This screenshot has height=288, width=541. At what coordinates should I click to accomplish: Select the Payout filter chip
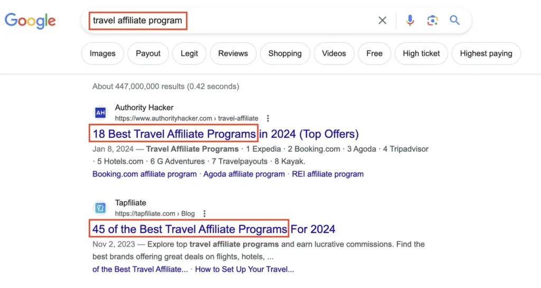(148, 53)
